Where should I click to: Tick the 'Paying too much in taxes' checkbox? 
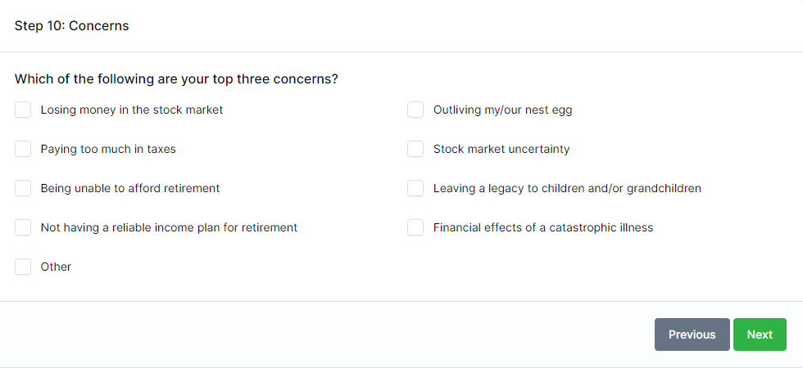pyautogui.click(x=23, y=149)
